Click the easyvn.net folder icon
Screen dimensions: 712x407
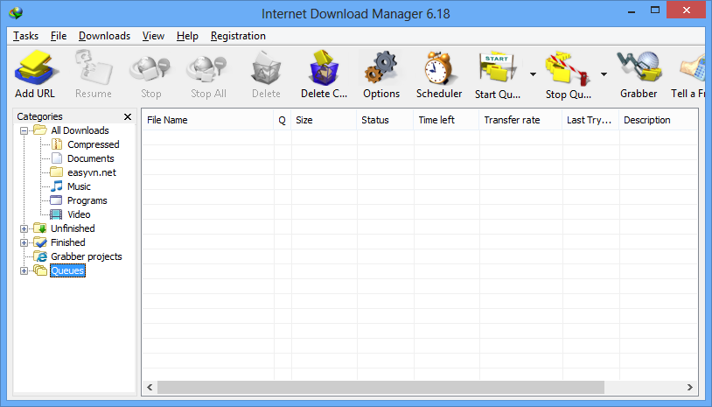[57, 172]
